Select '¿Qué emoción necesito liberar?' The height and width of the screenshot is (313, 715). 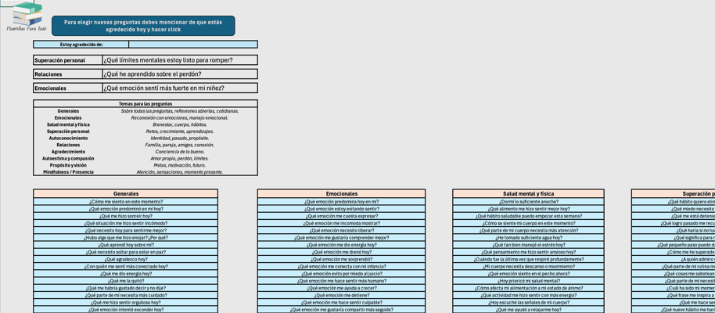coord(342,231)
